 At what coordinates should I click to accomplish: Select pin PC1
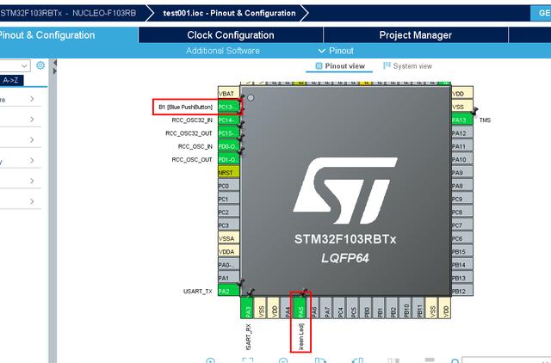pyautogui.click(x=228, y=199)
